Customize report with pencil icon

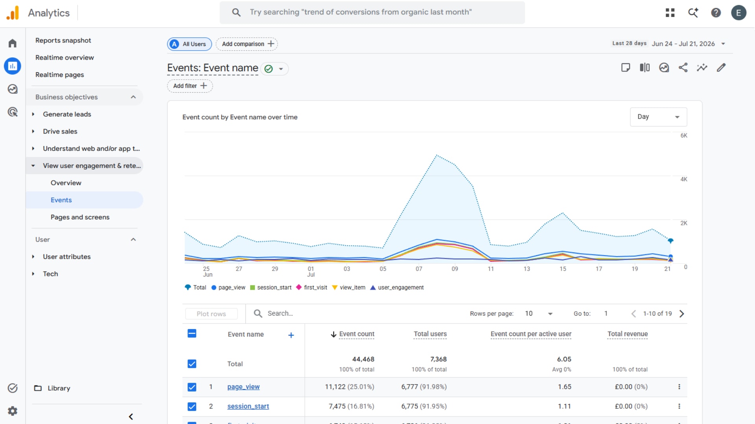point(721,68)
